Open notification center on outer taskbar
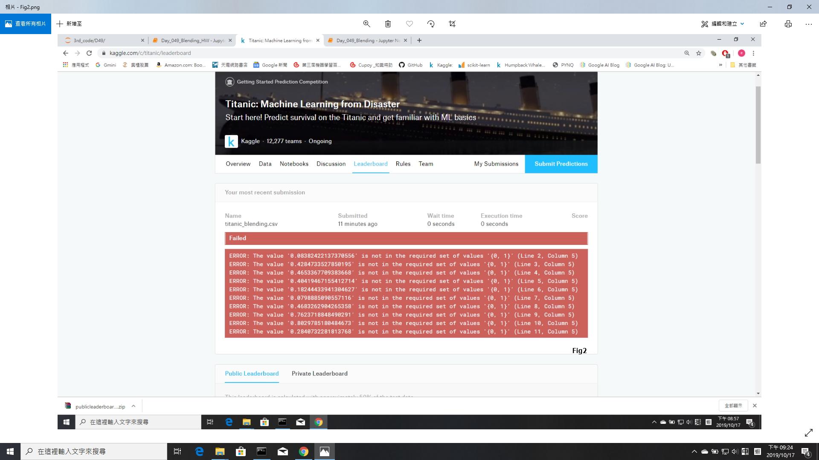 806,451
